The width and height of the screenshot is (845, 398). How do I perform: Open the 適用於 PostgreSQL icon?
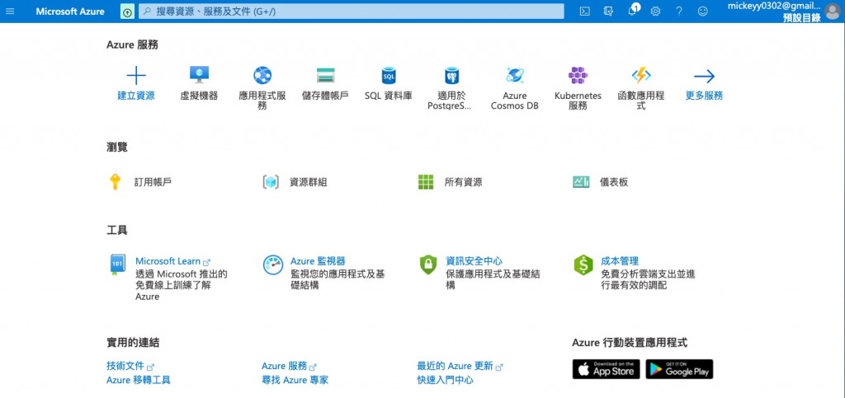[451, 75]
